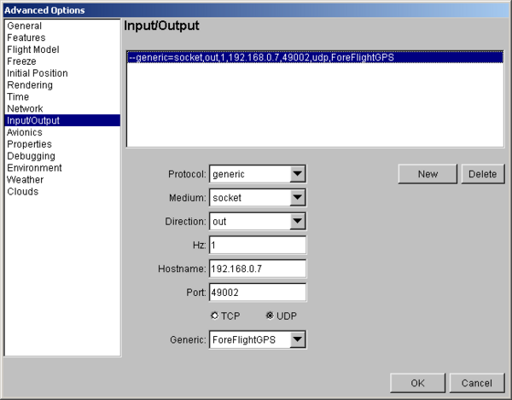Select Avionics in the sidebar list
This screenshot has height=400, width=512.
tap(25, 133)
